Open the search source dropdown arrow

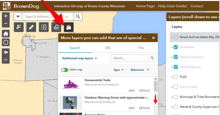click(x=18, y=16)
